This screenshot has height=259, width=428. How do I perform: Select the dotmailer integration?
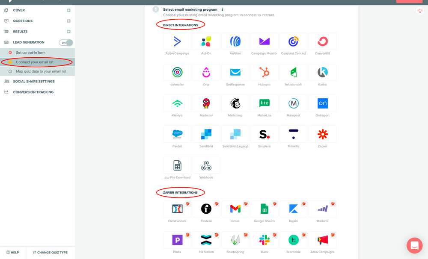(x=177, y=72)
